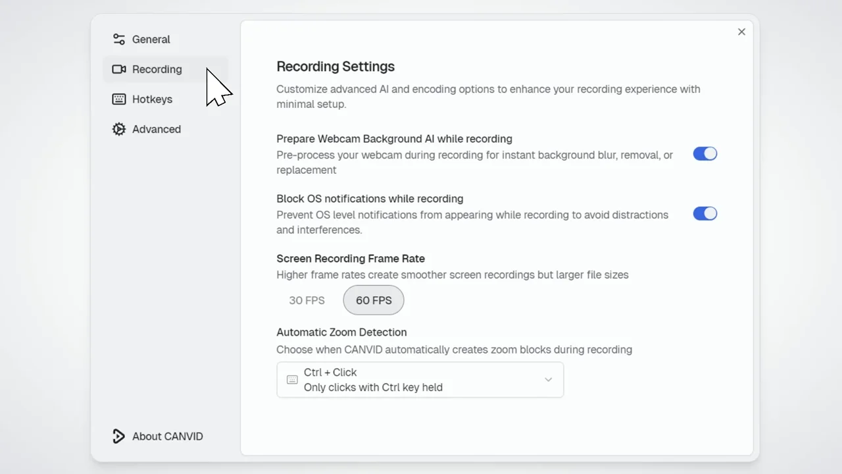Open the Automatic Zoom Detection dropdown

[x=420, y=380]
